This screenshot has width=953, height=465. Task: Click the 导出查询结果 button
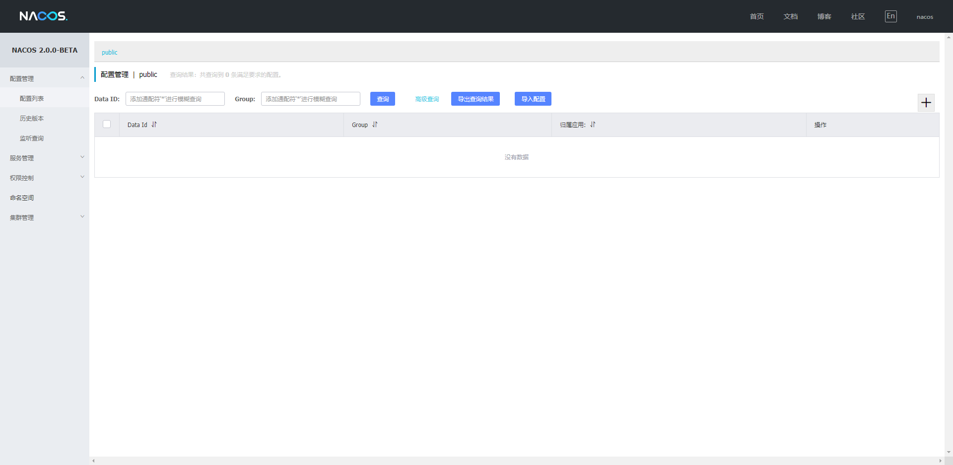[476, 99]
